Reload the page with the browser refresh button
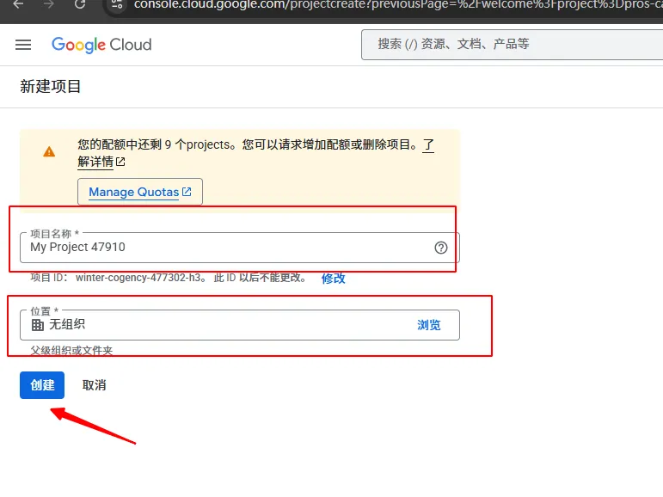This screenshot has width=663, height=497. tap(80, 4)
